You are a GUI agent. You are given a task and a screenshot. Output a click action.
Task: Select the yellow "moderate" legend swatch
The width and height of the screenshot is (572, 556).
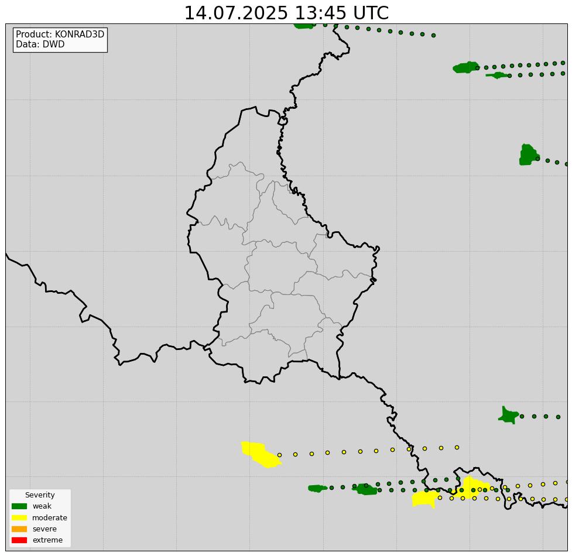coord(19,517)
